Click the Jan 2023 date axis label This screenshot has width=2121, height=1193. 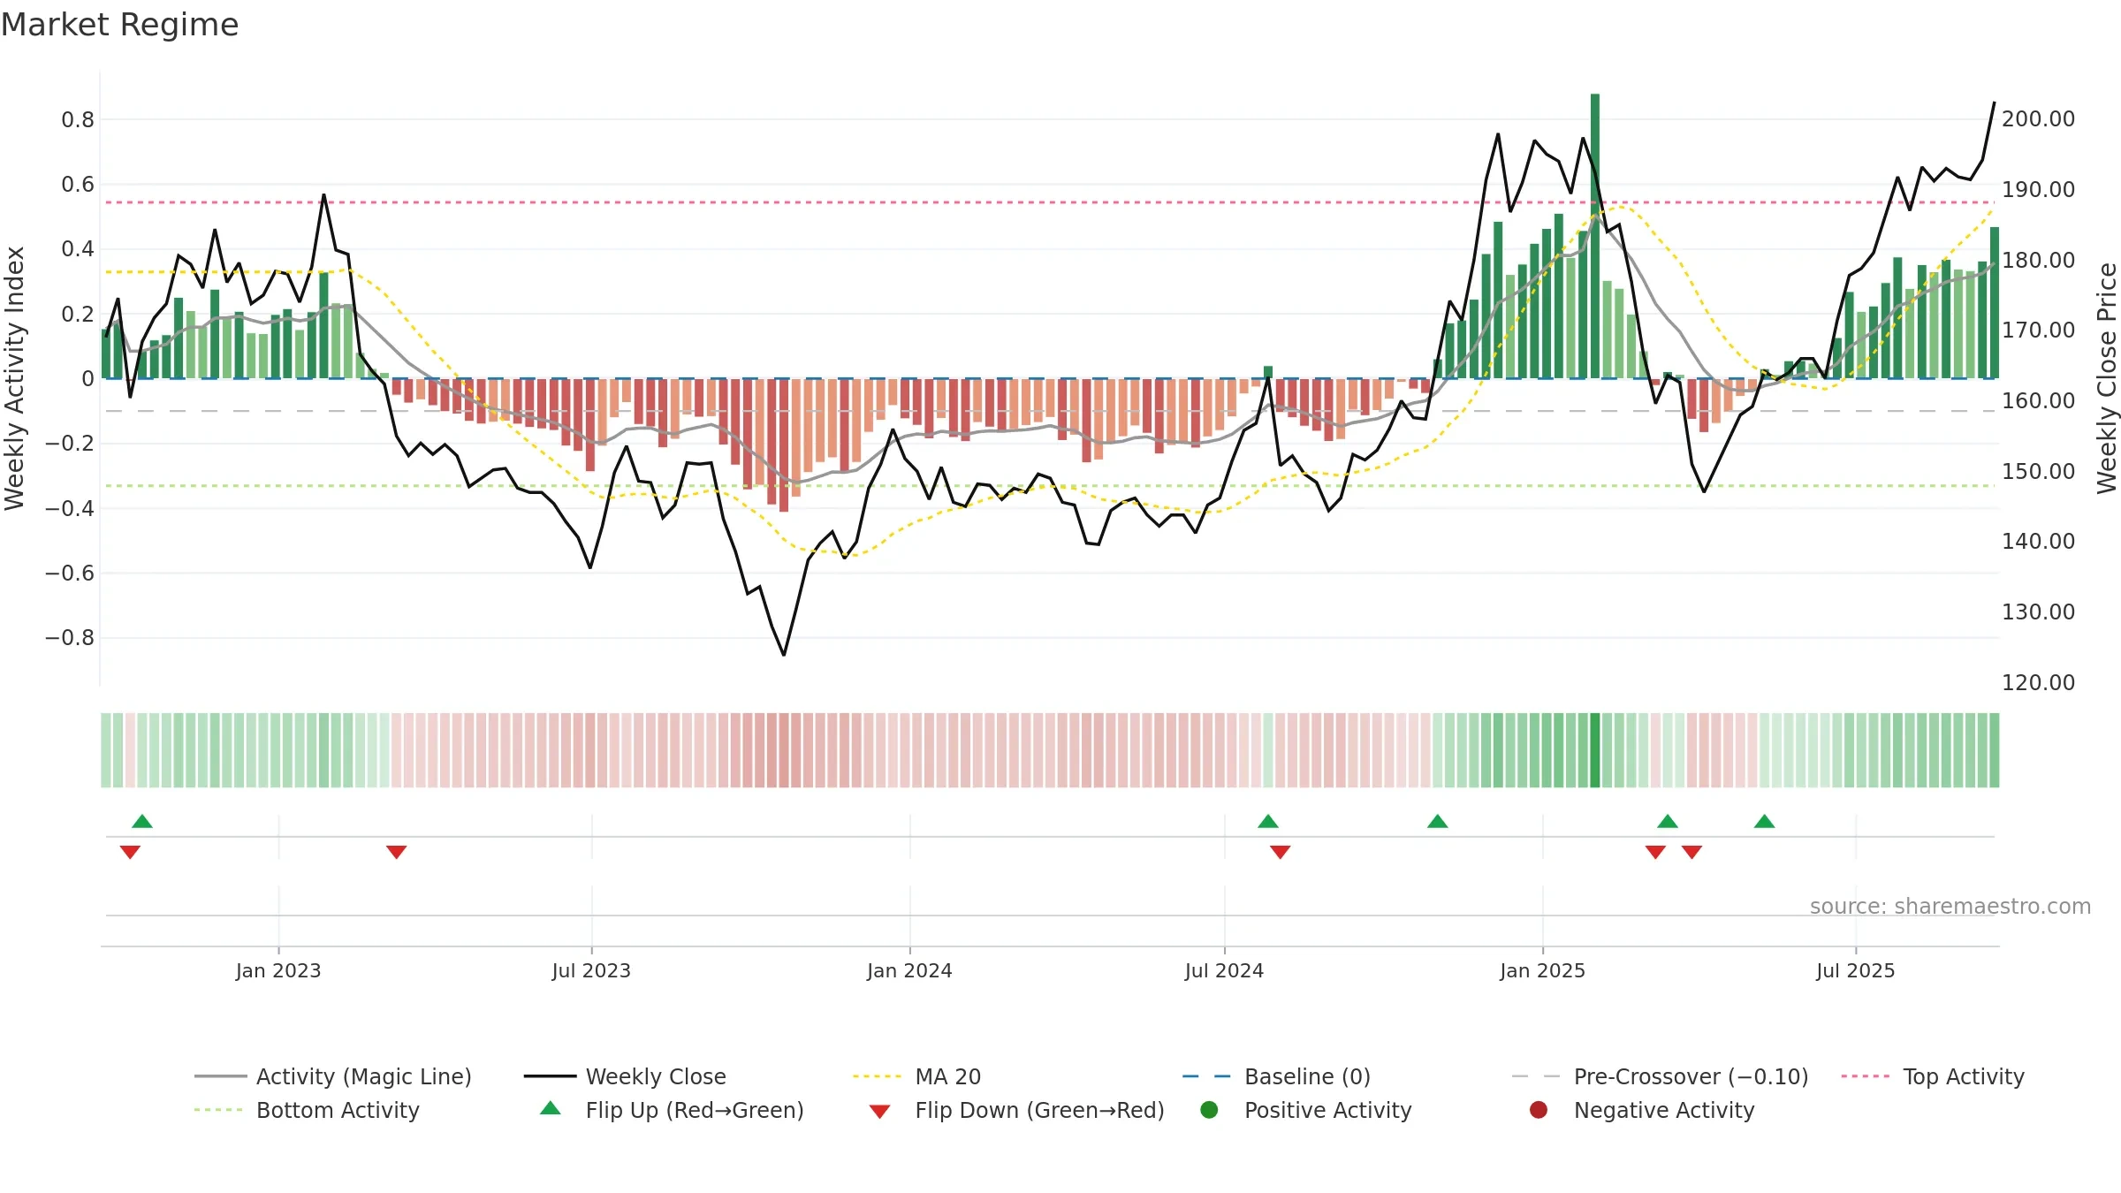pyautogui.click(x=278, y=970)
